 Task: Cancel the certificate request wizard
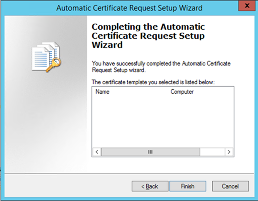(230, 186)
